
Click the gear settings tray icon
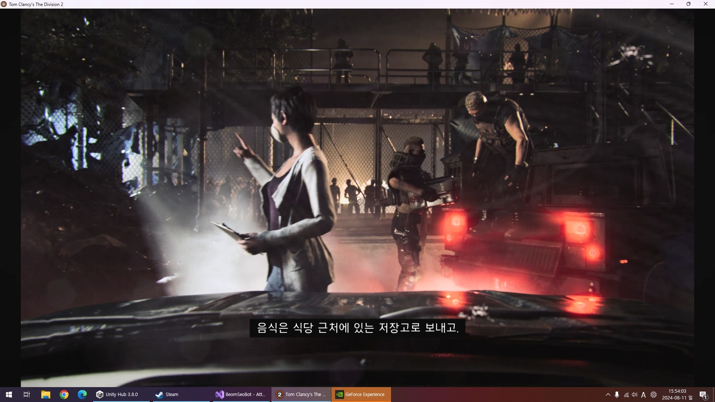coord(654,395)
